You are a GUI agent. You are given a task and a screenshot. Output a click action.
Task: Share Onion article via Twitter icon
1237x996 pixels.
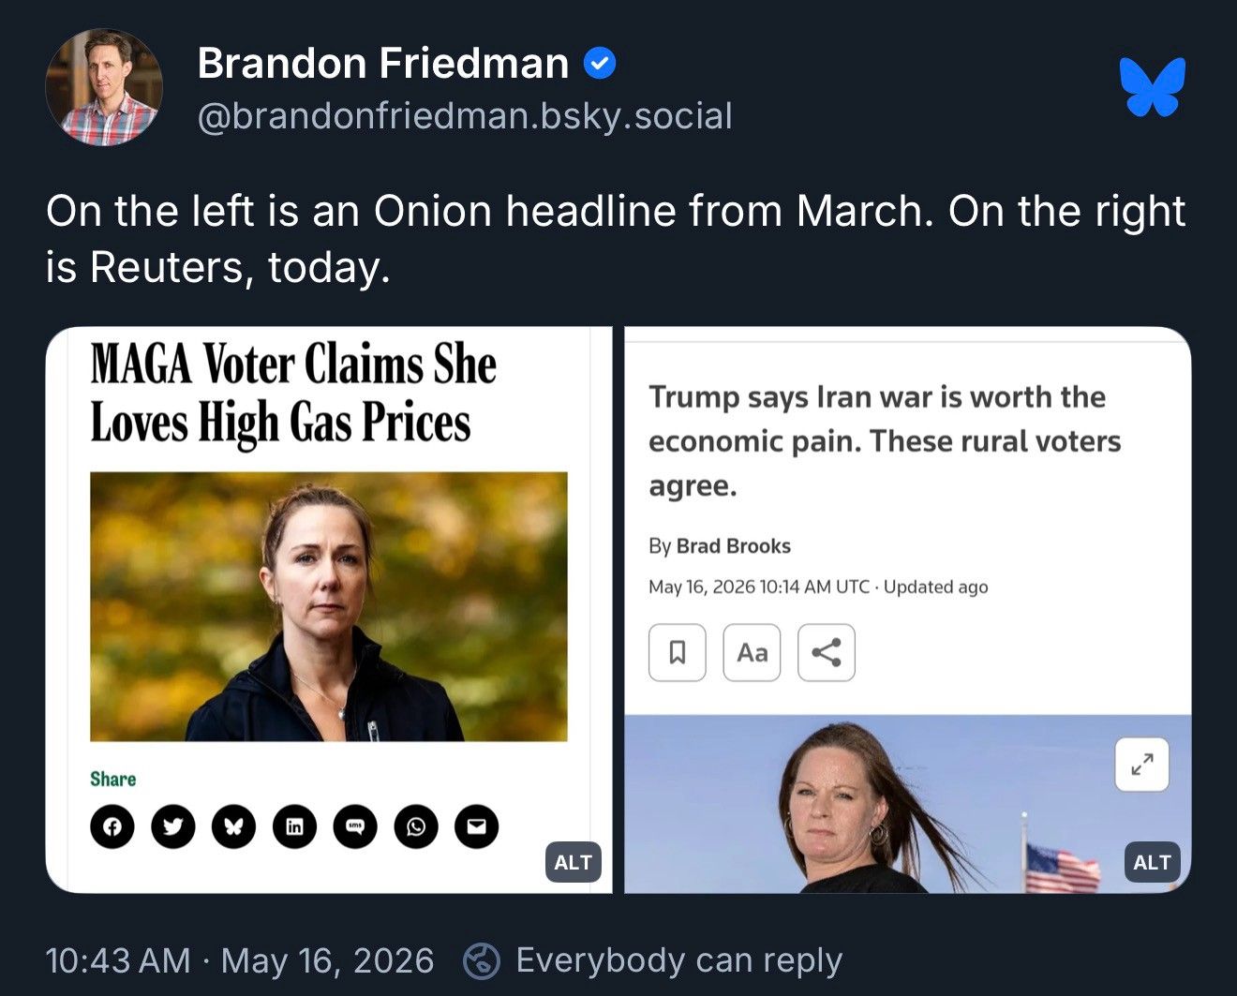173,826
